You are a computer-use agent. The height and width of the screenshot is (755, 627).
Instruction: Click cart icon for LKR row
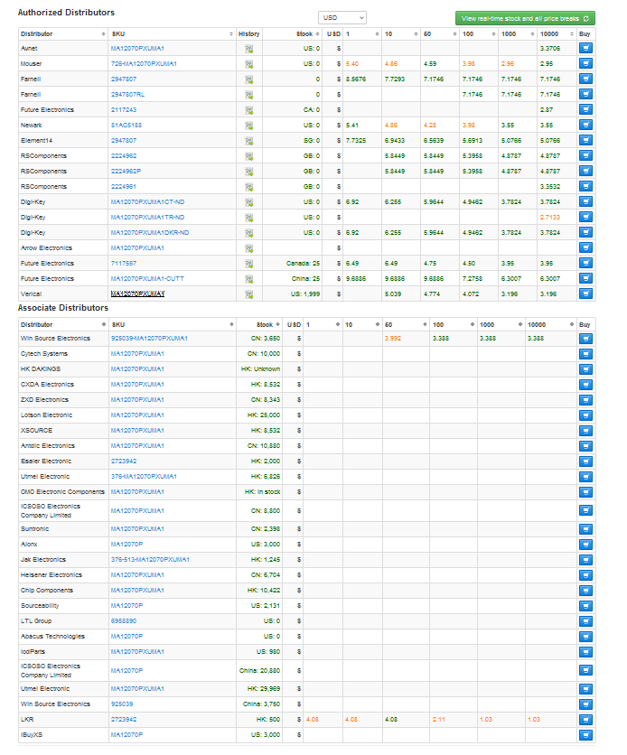585,721
